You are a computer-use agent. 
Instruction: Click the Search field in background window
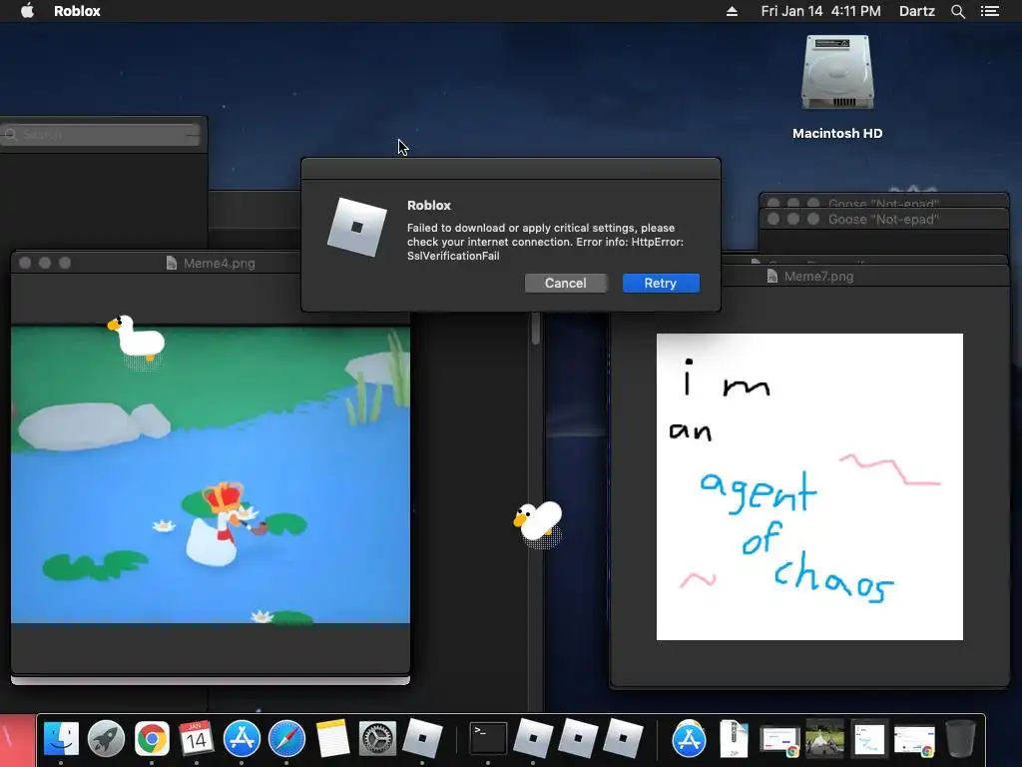(x=101, y=135)
